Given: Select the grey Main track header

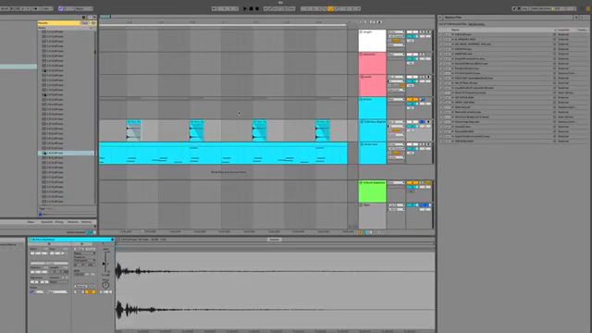Looking at the screenshot, I should click(372, 216).
